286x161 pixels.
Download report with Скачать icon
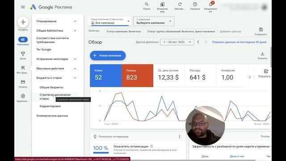262,55
